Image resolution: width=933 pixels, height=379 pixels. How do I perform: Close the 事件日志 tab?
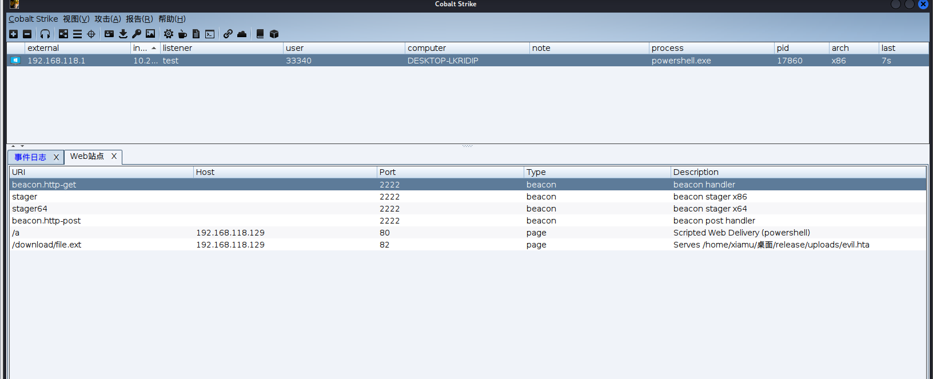coord(56,157)
